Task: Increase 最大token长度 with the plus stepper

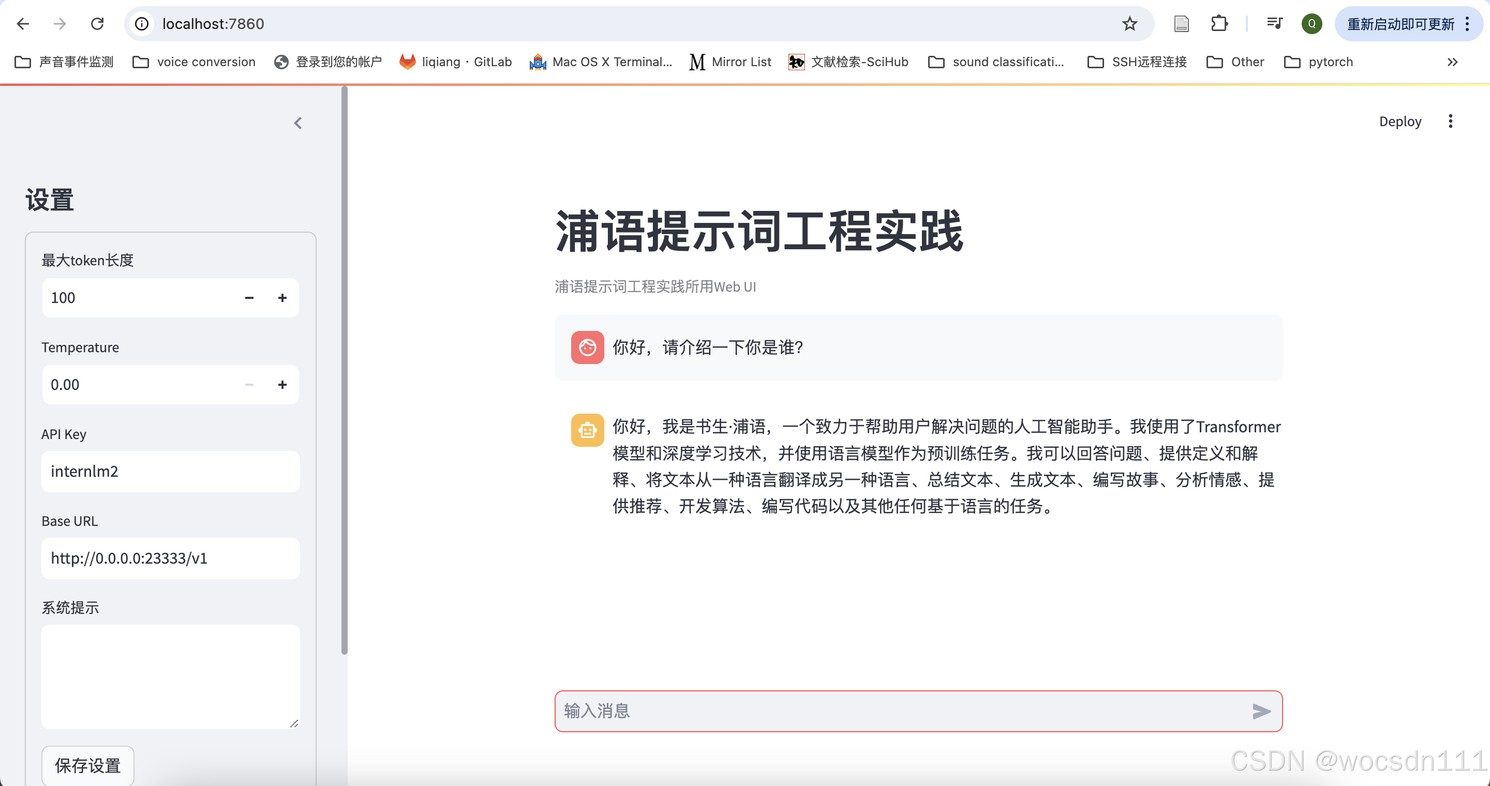Action: tap(282, 298)
